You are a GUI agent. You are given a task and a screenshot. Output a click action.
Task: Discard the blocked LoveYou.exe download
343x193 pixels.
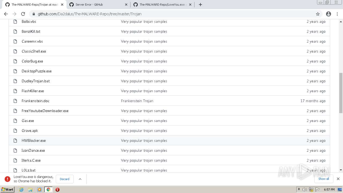[65, 179]
